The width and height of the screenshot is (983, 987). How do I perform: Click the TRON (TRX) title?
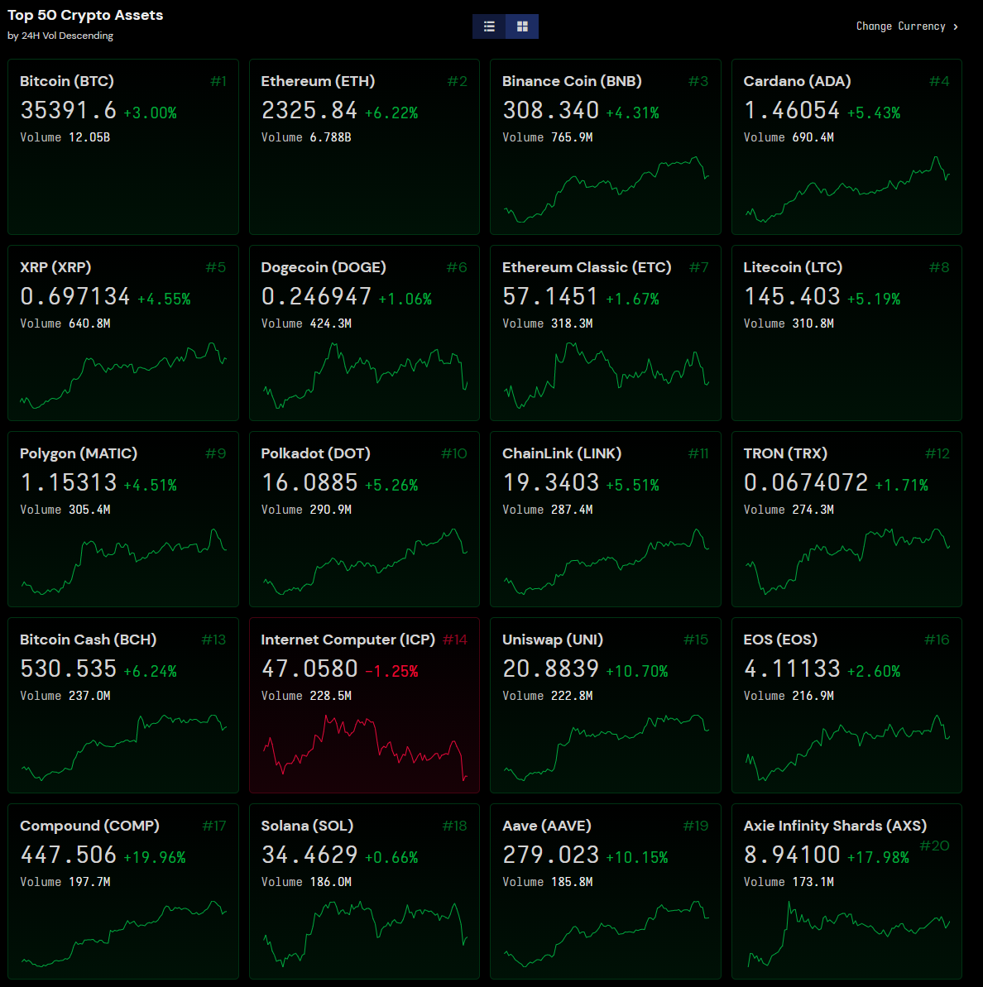(785, 454)
